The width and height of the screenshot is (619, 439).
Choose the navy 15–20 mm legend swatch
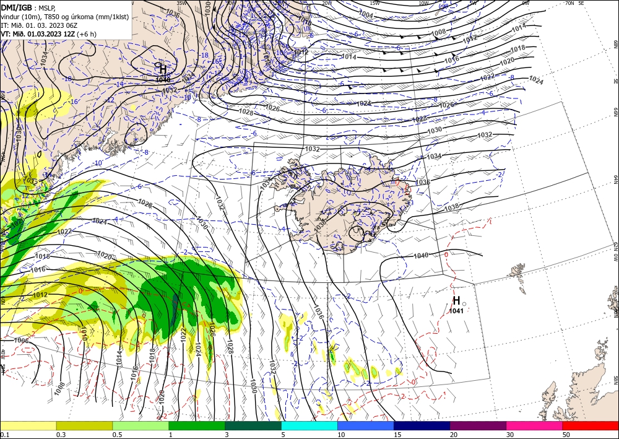pyautogui.click(x=422, y=425)
